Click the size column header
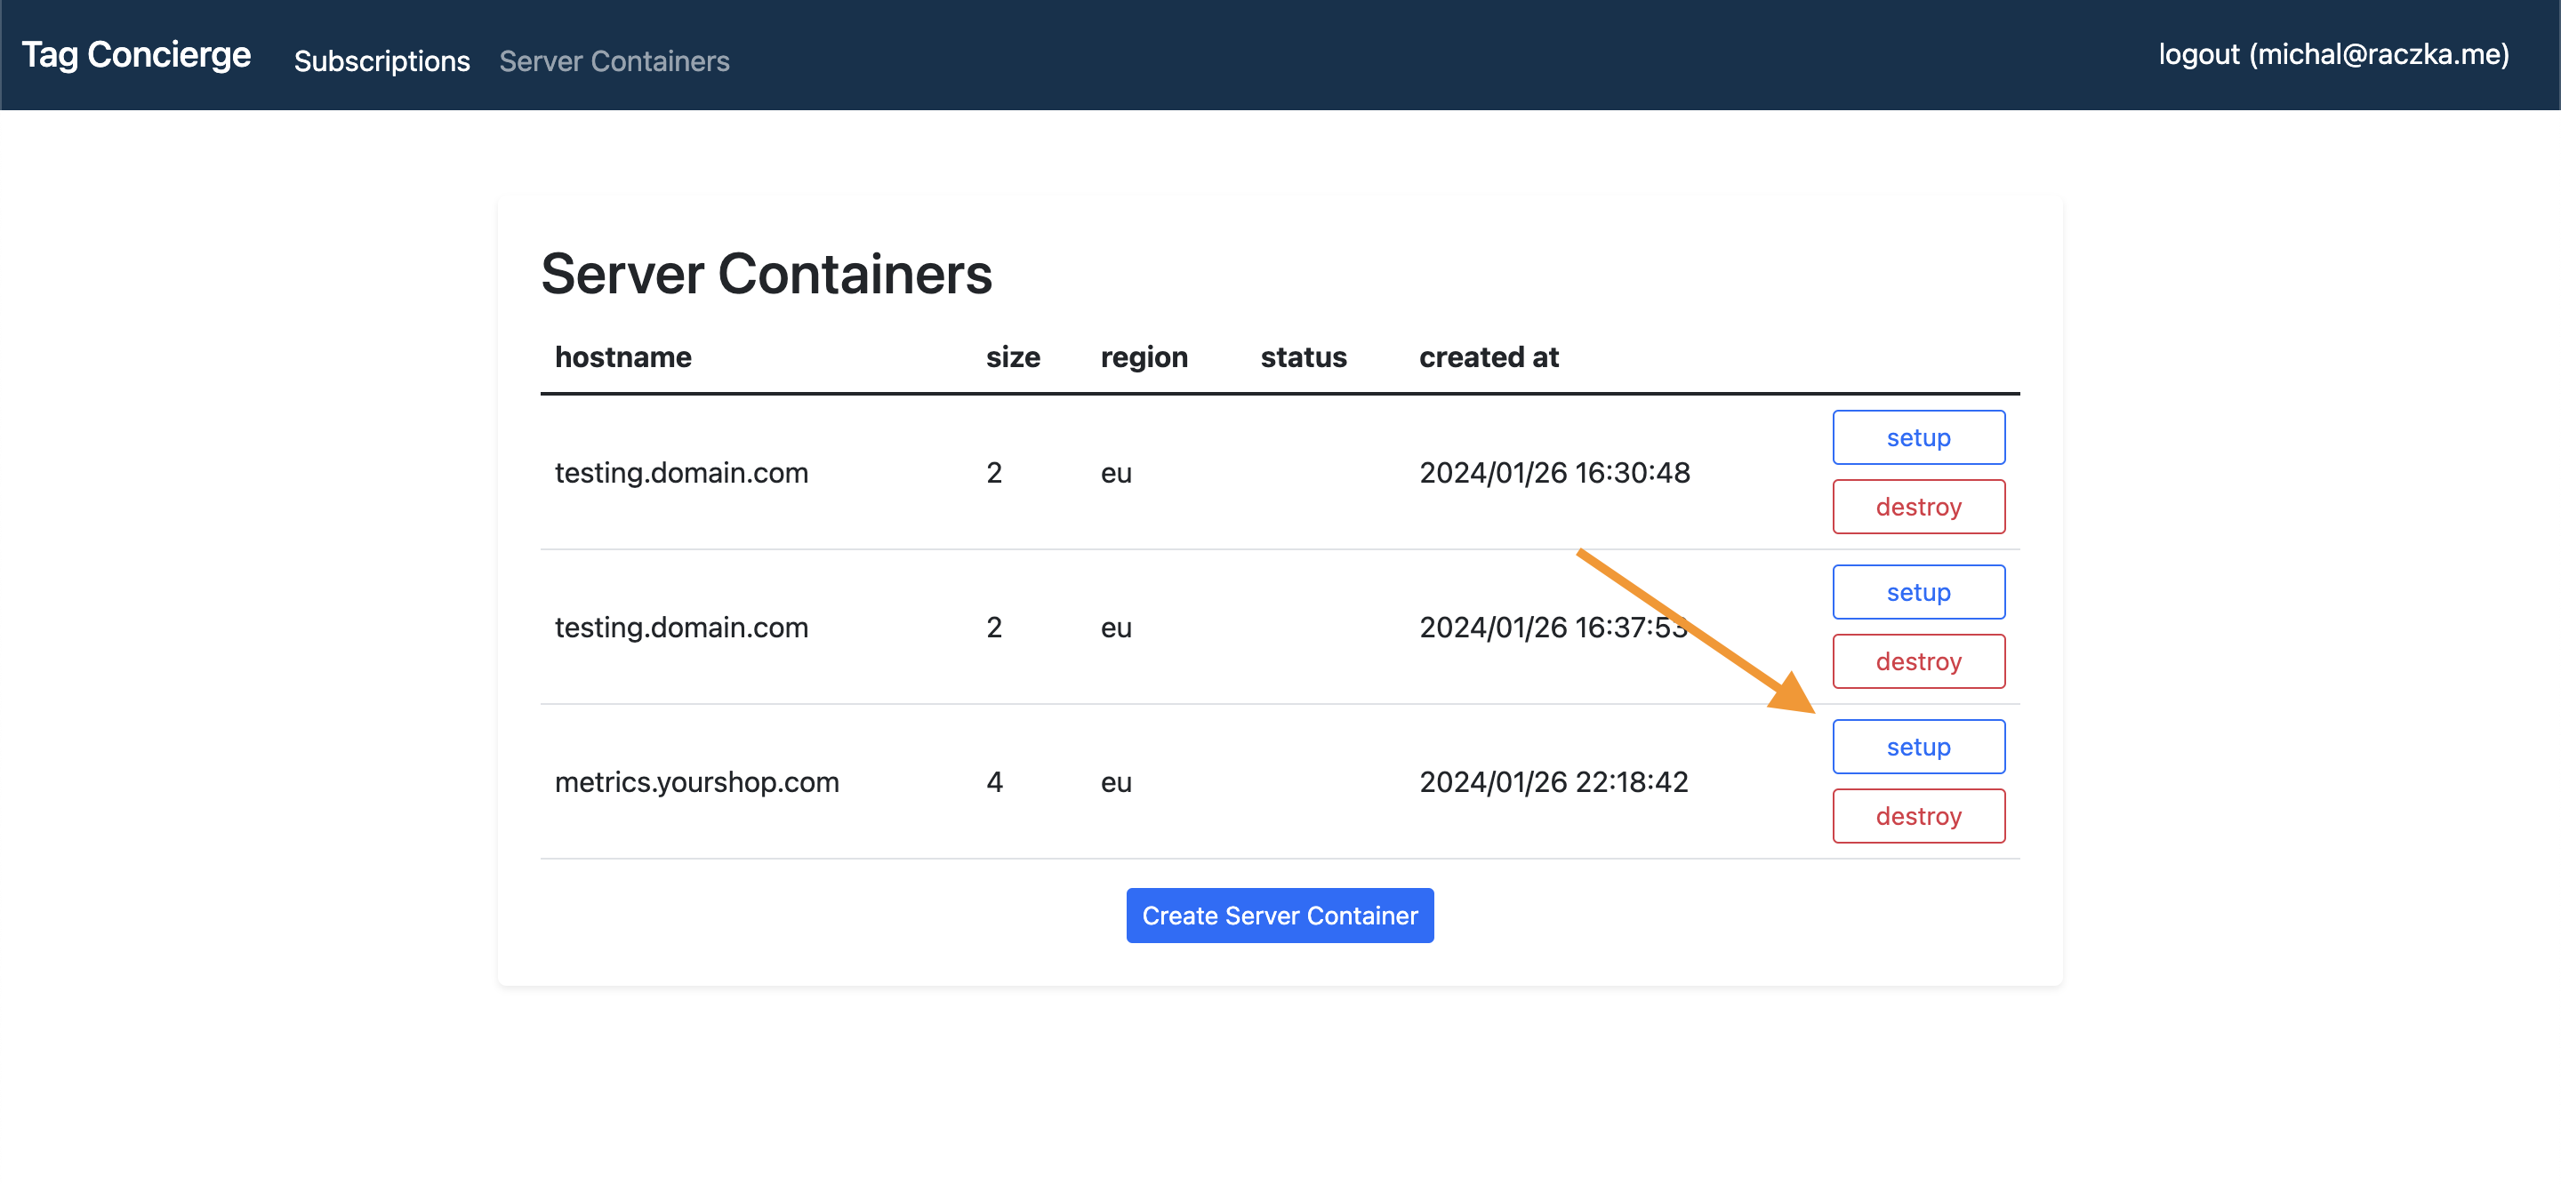Viewport: 2561px width, 1184px height. pyautogui.click(x=1013, y=357)
